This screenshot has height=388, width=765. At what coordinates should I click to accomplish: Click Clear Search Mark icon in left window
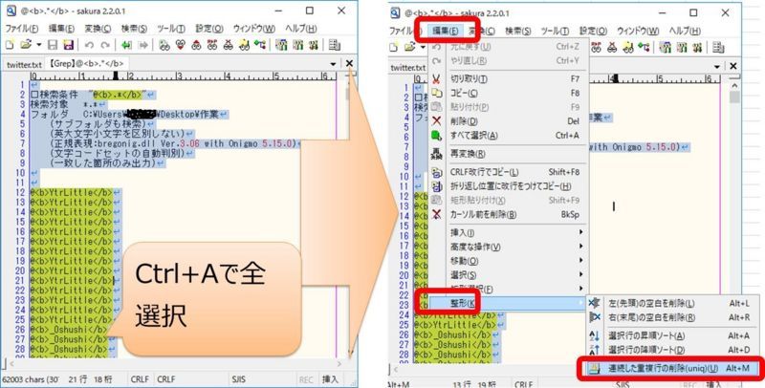point(229,45)
